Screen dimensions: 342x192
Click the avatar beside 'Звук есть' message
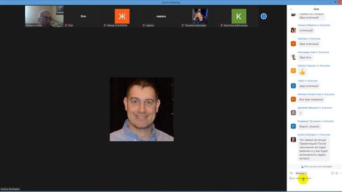pos(293,57)
